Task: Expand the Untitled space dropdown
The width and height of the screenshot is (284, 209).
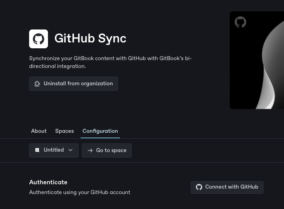Action: 54,150
